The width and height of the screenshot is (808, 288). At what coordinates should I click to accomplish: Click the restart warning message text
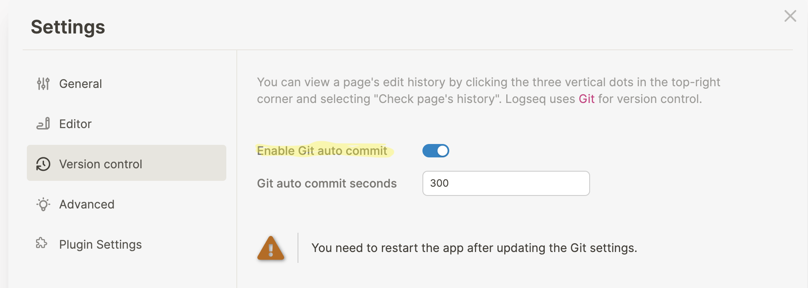click(x=474, y=248)
